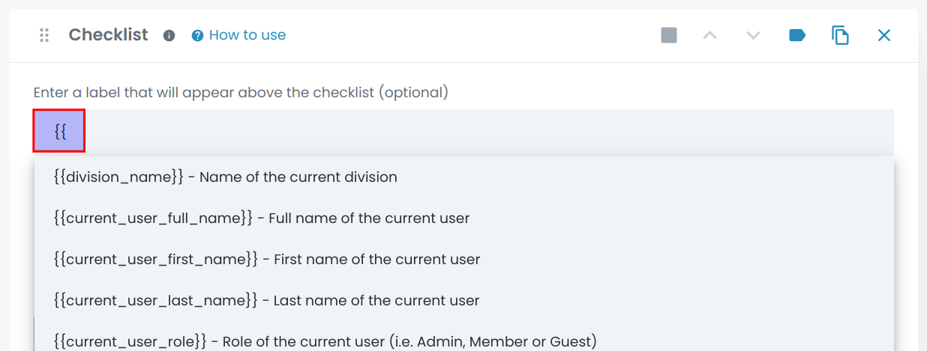
Task: Choose the {{current_user_full_name}} suggestion
Action: 261,219
